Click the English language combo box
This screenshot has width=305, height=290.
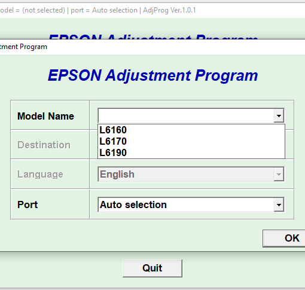tap(191, 175)
